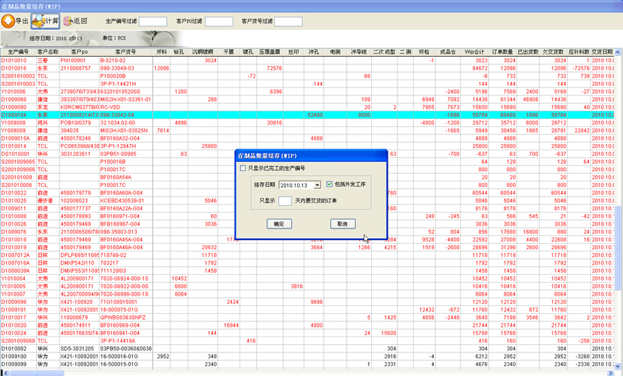Sort by the 生产编号 column header
623x376 pixels.
click(18, 52)
